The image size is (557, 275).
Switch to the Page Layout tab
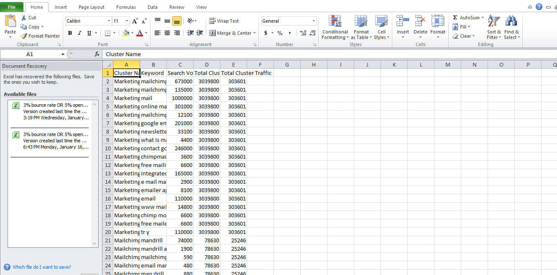pyautogui.click(x=92, y=7)
